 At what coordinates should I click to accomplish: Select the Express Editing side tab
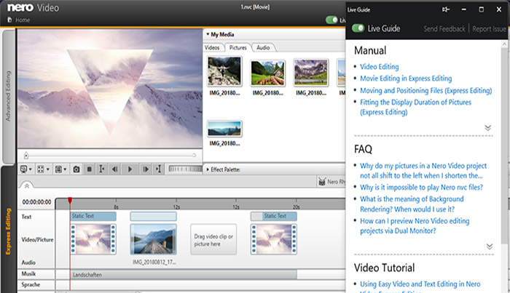[8, 231]
